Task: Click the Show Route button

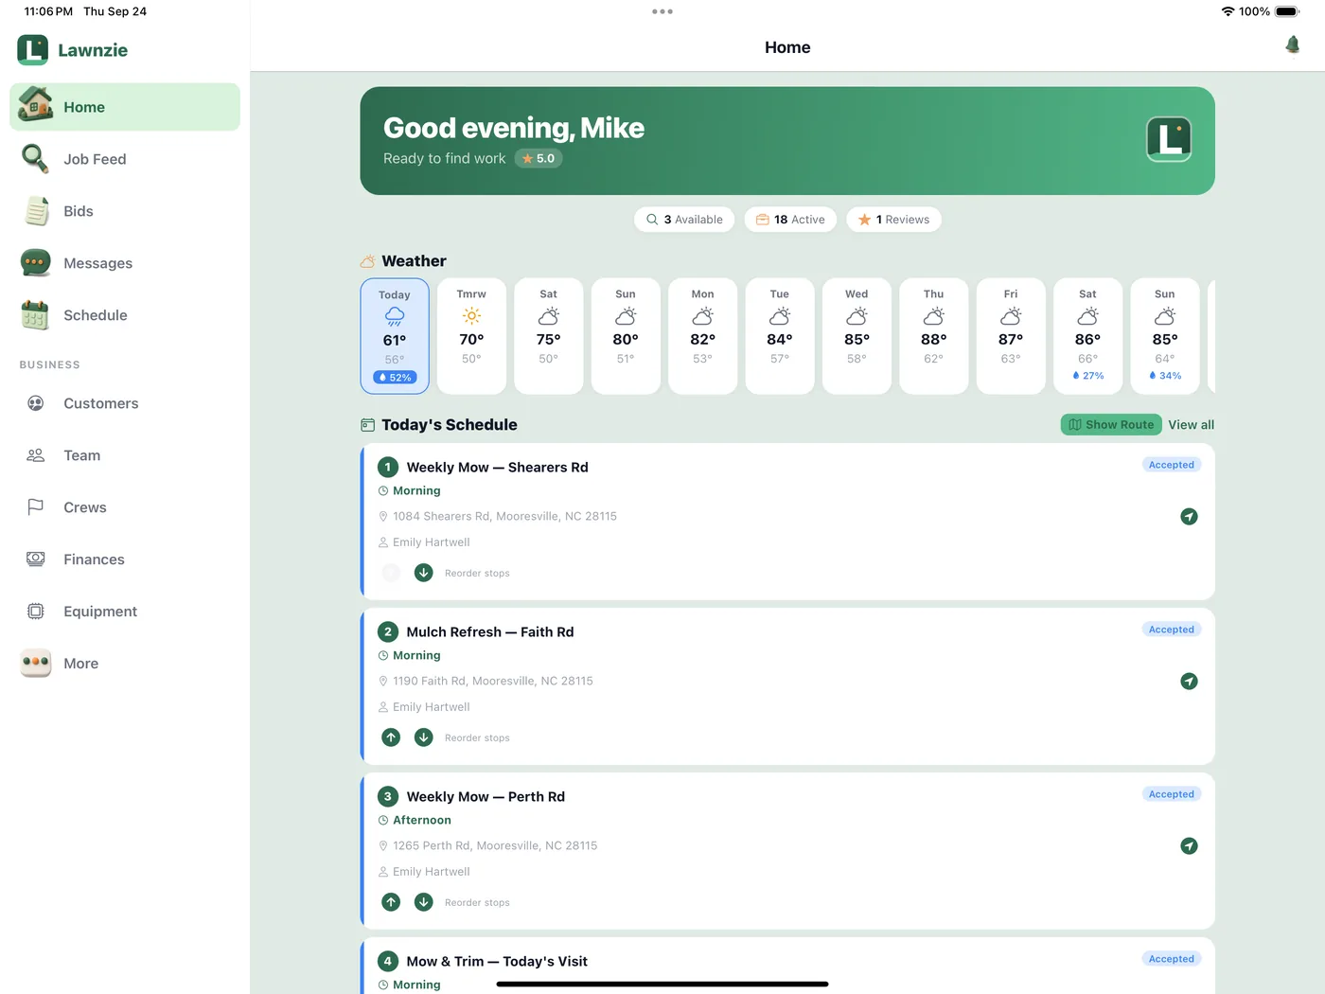Action: point(1111,425)
